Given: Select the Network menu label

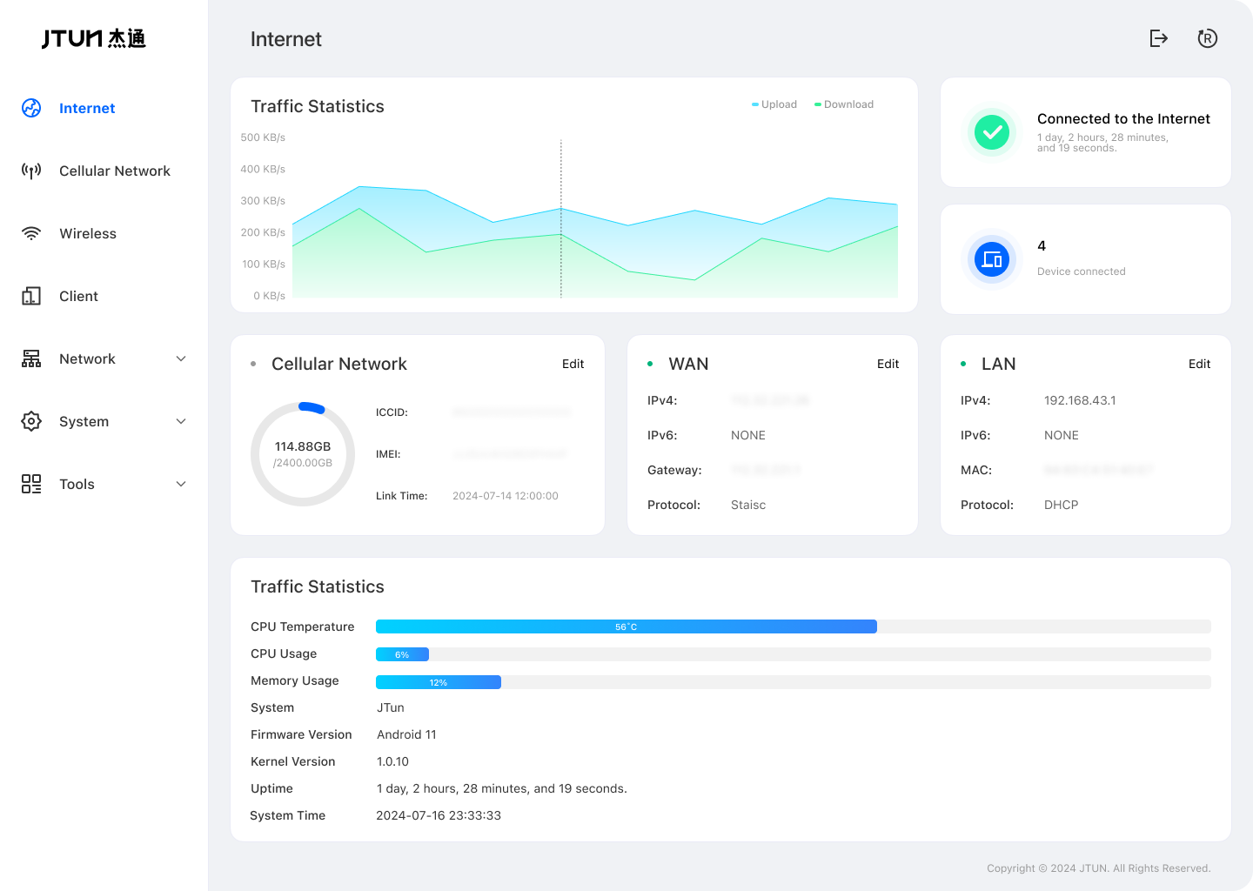Looking at the screenshot, I should (87, 358).
